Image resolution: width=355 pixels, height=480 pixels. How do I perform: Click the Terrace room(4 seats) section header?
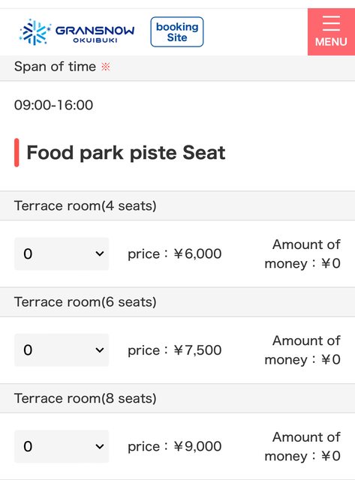pyautogui.click(x=177, y=205)
